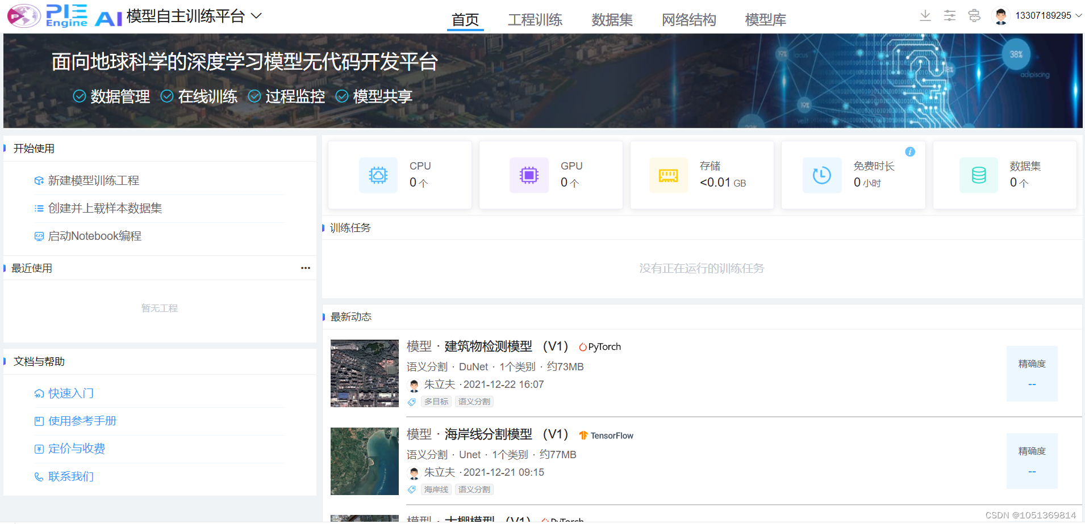Go to the 数据集 tab
This screenshot has width=1085, height=524.
612,20
